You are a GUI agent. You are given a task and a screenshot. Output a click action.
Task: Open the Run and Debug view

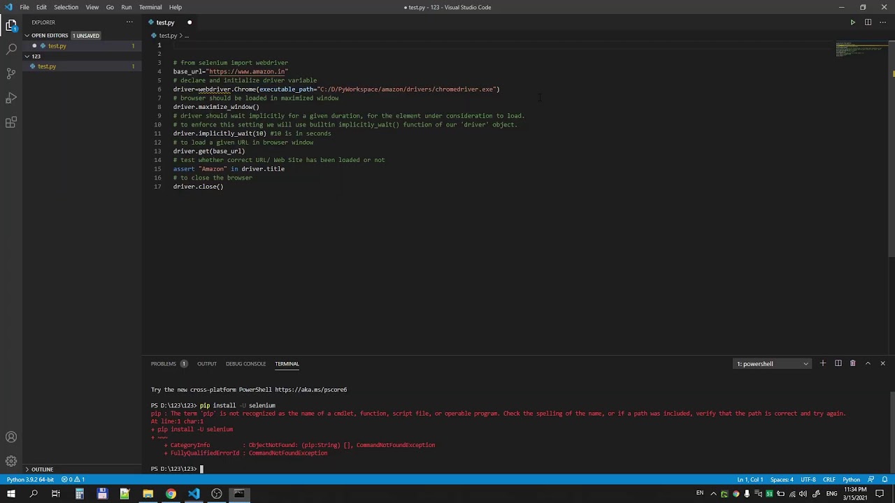pyautogui.click(x=11, y=98)
